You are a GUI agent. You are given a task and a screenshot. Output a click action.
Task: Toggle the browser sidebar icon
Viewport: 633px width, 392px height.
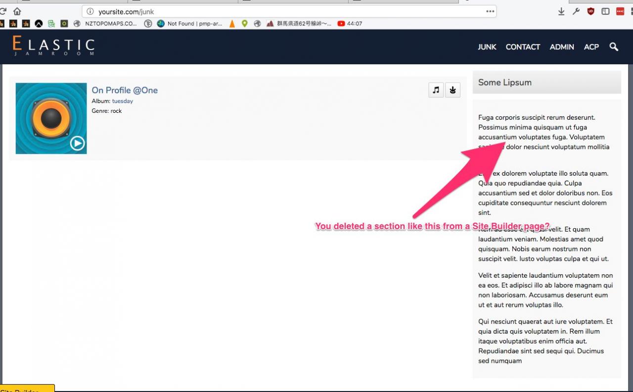(x=605, y=11)
